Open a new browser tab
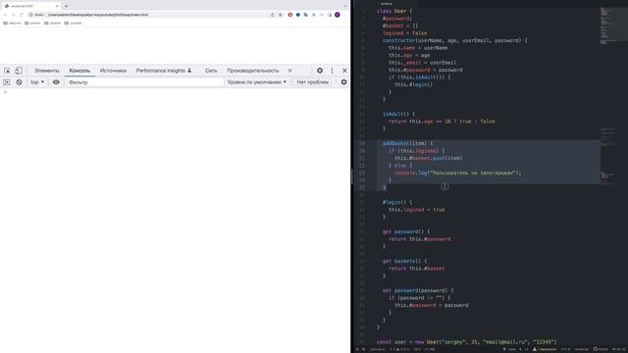628x353 pixels. [66, 6]
